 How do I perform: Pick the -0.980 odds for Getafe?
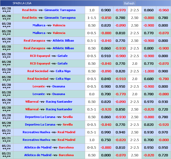pyautogui.click(x=120, y=56)
